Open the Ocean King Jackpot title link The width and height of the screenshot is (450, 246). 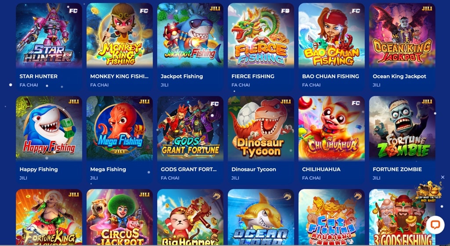pyautogui.click(x=399, y=76)
